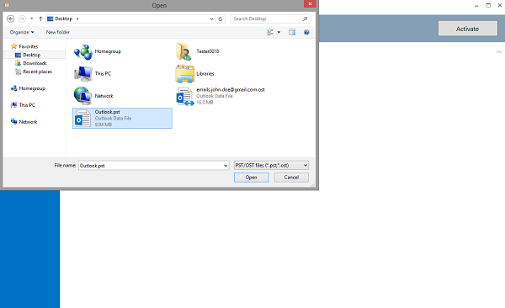Select the Outlook.pst file icon

pos(82,119)
